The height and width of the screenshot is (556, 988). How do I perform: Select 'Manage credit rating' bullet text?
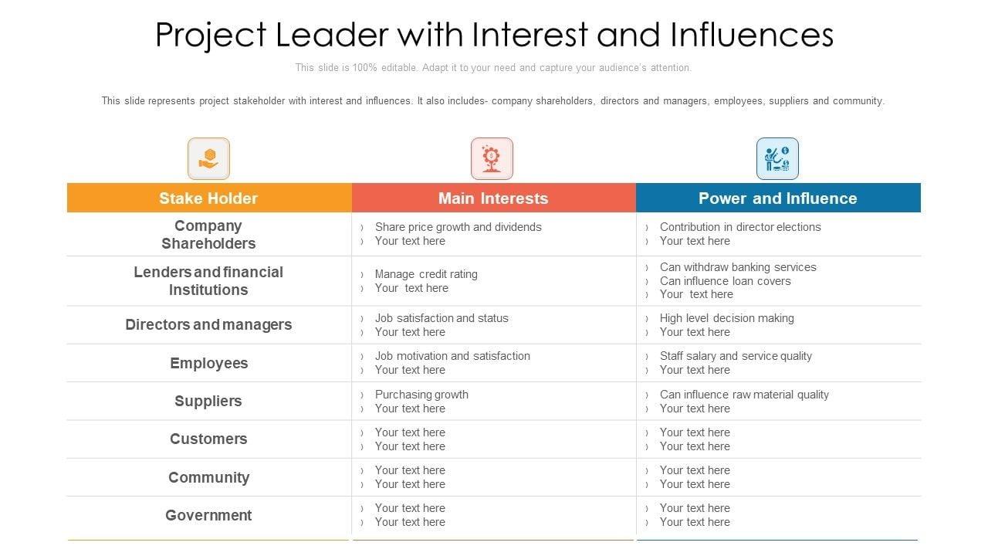tap(426, 274)
